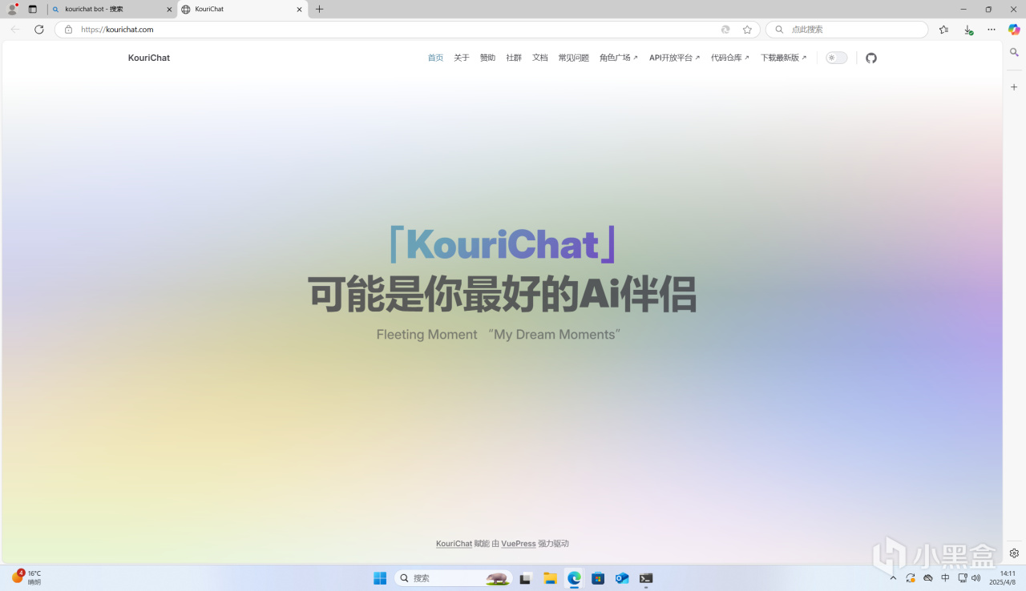Select the KouriChat browser tab
The height and width of the screenshot is (591, 1026).
242,10
